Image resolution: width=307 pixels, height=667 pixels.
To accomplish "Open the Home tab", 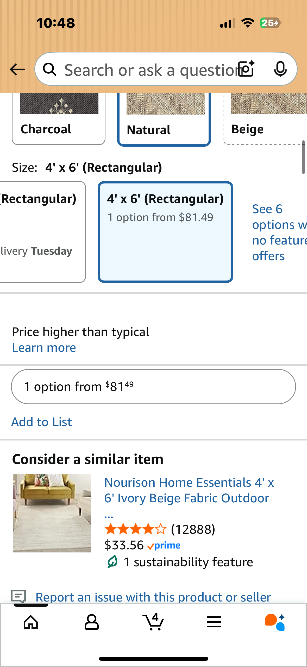I will pos(31,622).
